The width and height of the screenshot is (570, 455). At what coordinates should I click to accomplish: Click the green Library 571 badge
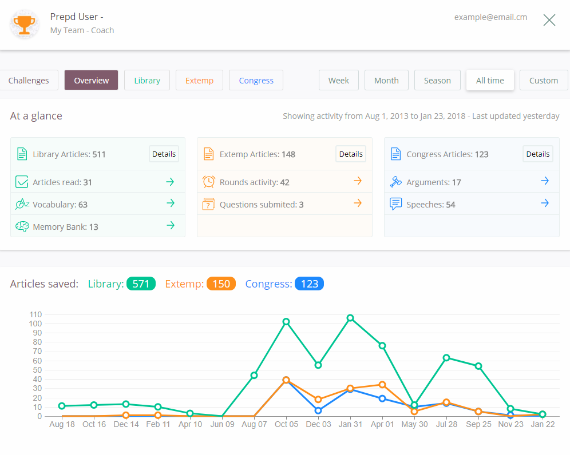coord(141,284)
